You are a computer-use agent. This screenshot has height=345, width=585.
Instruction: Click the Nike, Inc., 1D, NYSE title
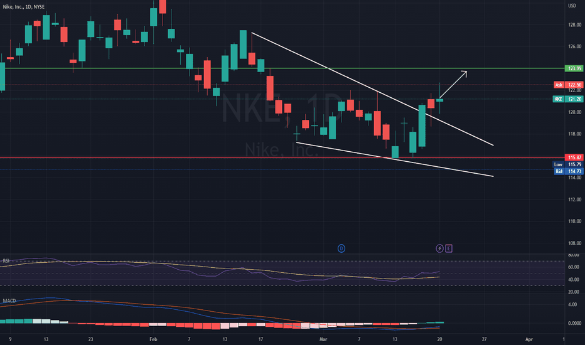pyautogui.click(x=23, y=7)
